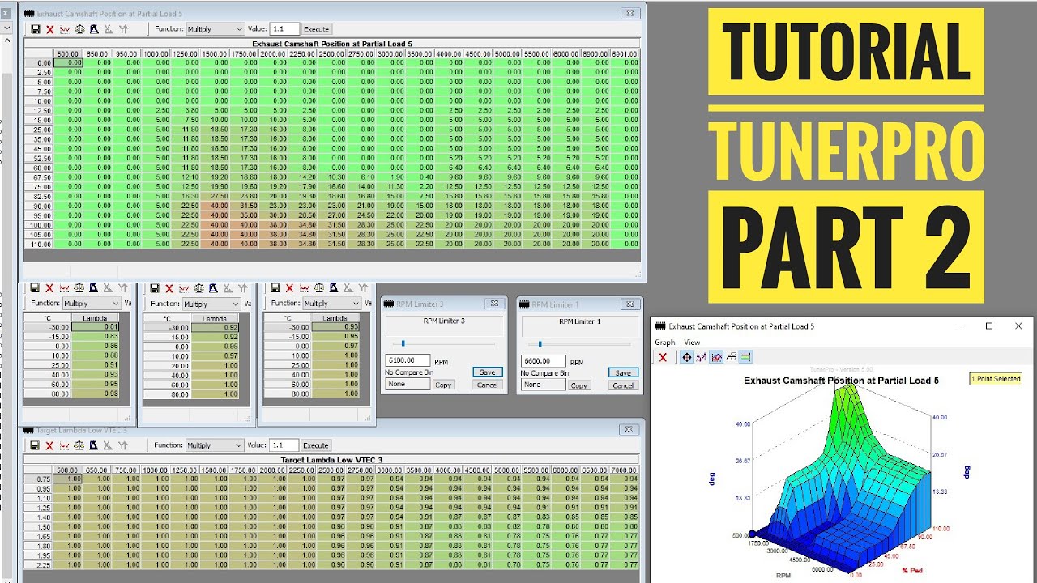Click Cancel button in RPM Limiter 3
This screenshot has width=1037, height=583.
tap(488, 385)
